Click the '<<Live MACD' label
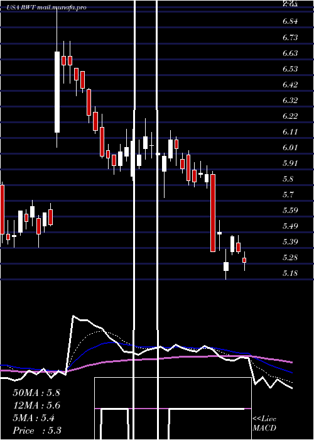Screen dimensions: 314x440 point(264,424)
